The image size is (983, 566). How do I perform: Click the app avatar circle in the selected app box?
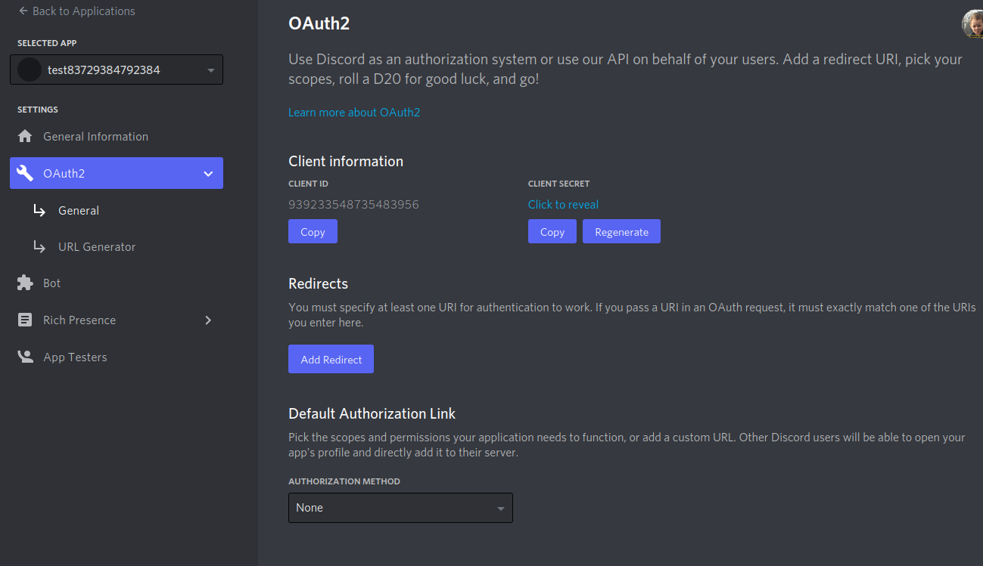click(29, 70)
